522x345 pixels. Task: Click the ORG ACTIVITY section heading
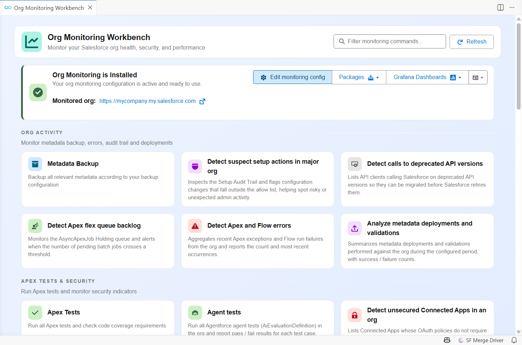[x=42, y=132]
